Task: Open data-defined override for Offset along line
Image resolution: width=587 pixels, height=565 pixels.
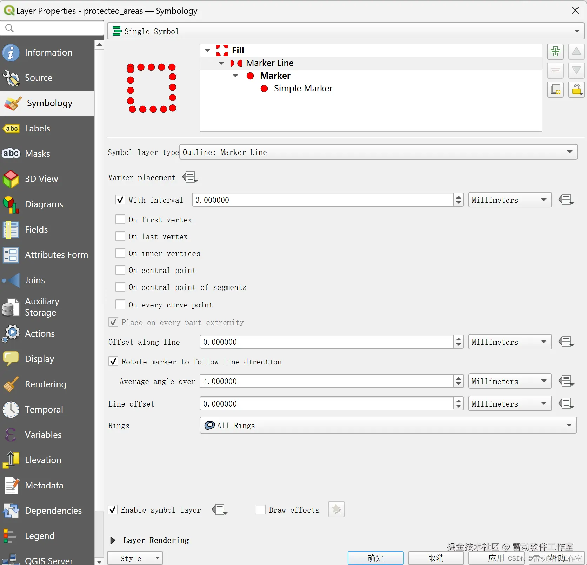Action: (566, 342)
